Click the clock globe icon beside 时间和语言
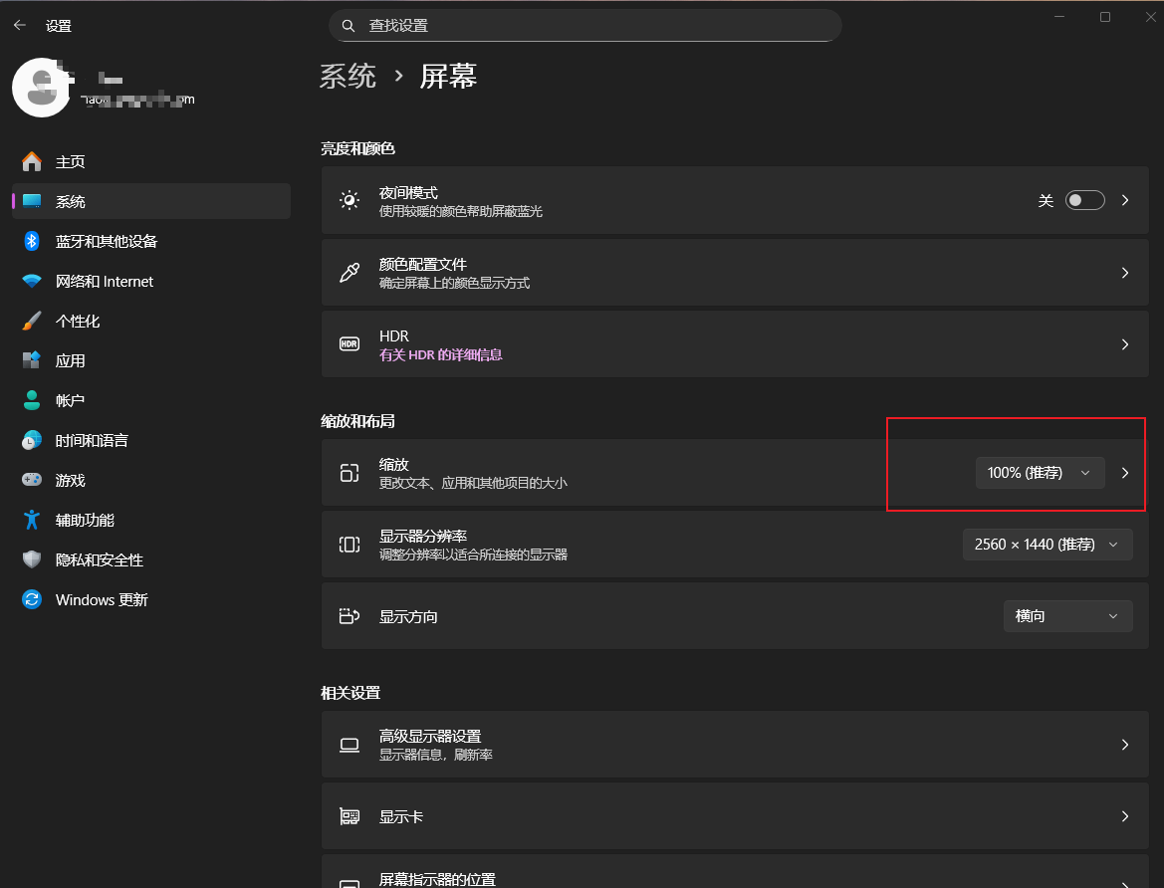 [x=32, y=440]
